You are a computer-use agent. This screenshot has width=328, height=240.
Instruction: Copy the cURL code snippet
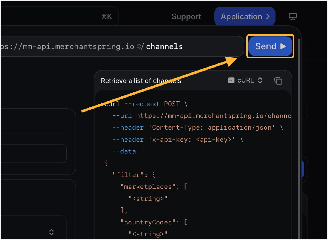[278, 81]
